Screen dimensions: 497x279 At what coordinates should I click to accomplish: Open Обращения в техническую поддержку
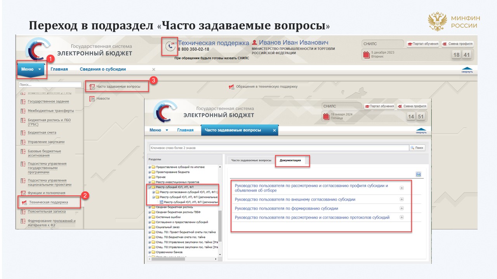[x=266, y=86]
